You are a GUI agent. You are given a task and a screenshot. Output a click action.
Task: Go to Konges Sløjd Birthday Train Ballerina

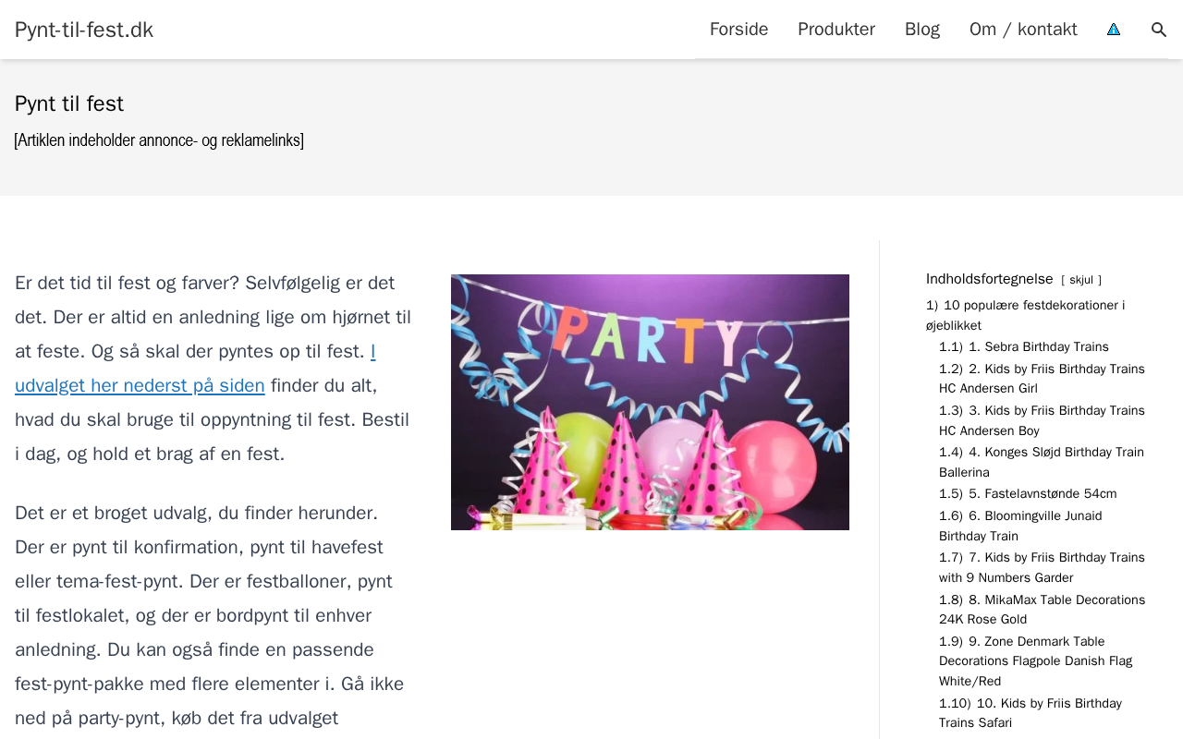[1042, 462]
